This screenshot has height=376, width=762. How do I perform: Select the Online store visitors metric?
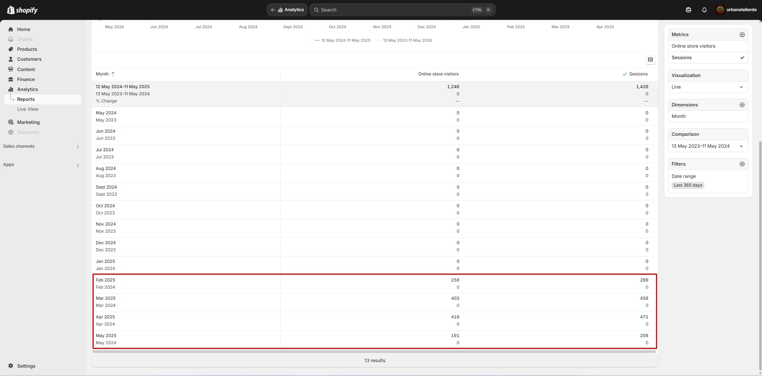point(693,46)
